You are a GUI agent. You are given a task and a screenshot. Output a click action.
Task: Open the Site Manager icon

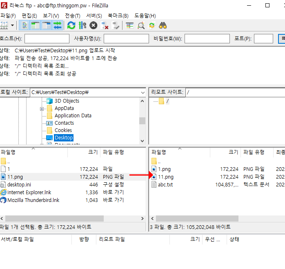tap(4, 25)
